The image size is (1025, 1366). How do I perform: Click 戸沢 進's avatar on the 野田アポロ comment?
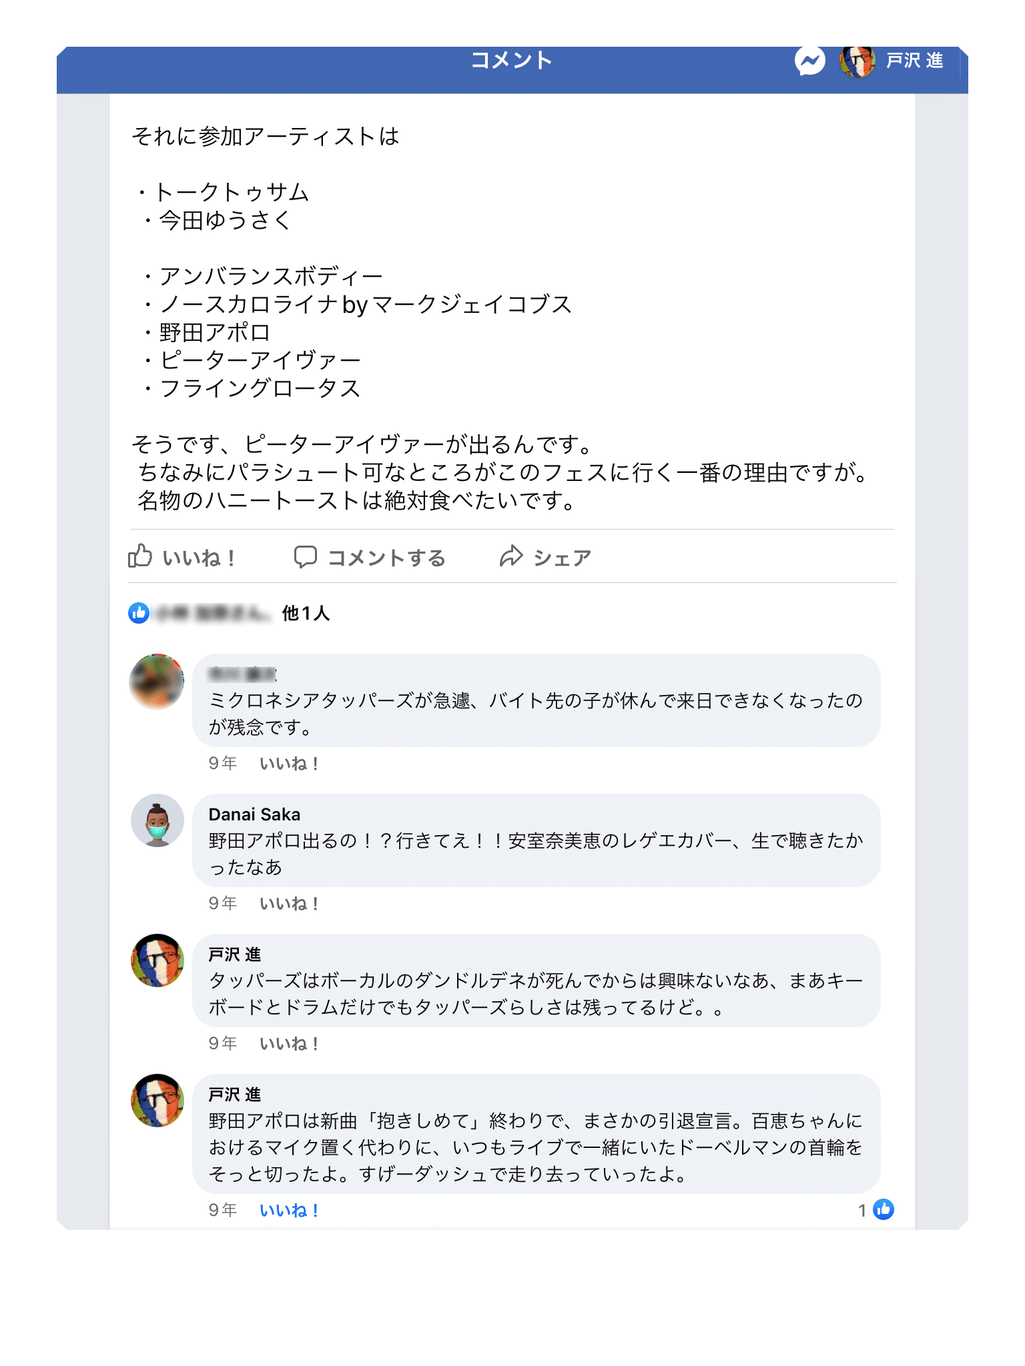pyautogui.click(x=157, y=1101)
